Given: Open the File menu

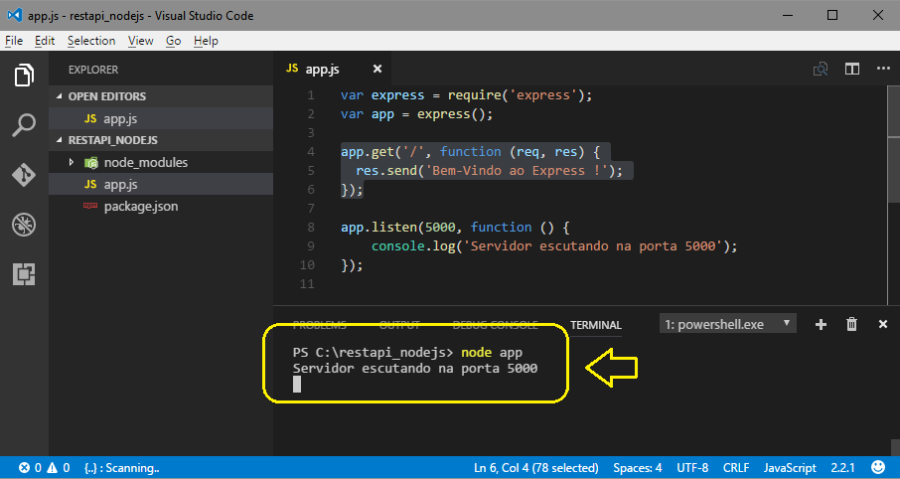Looking at the screenshot, I should tap(14, 41).
